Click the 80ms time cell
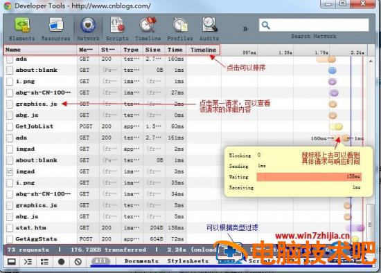This screenshot has height=273, width=381. (177, 126)
